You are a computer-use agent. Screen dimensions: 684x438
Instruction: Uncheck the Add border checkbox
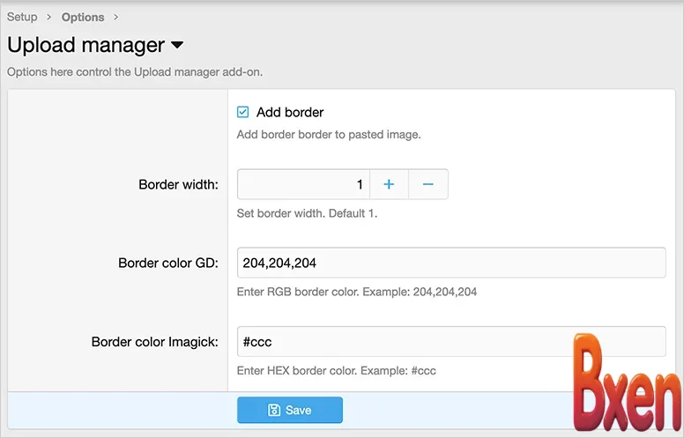pos(243,112)
